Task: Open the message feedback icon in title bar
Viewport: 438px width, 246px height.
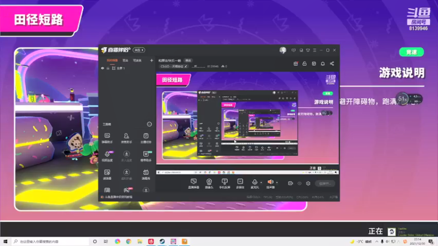Action: point(293,50)
